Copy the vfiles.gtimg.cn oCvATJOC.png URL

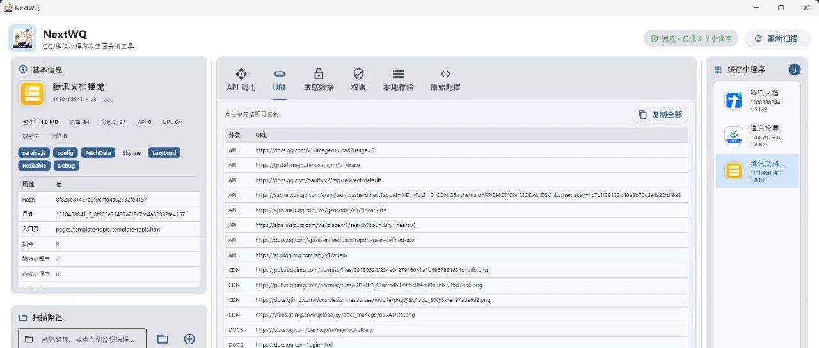[x=335, y=315]
